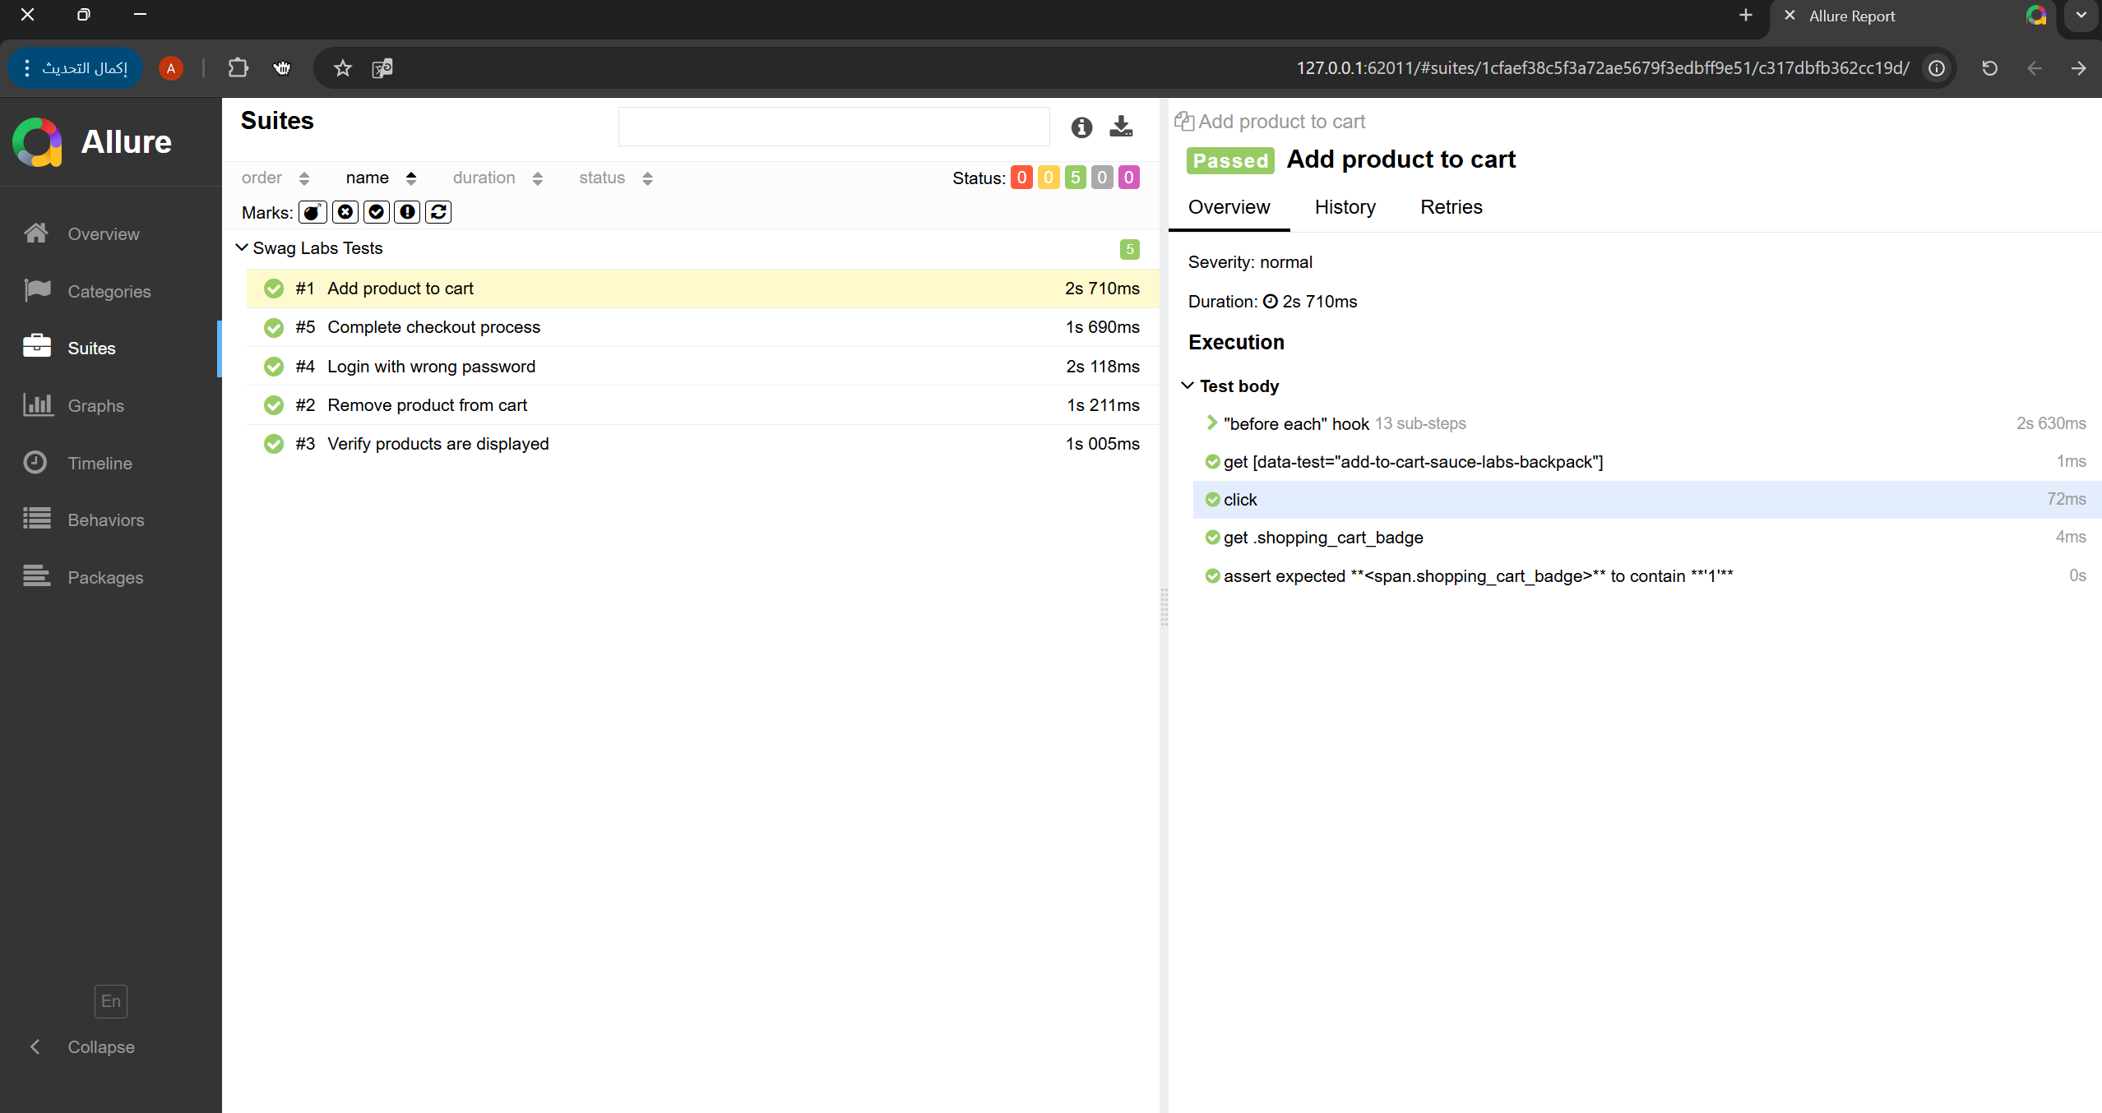The height and width of the screenshot is (1113, 2102).
Task: Expand the "before each" hook steps
Action: [x=1211, y=423]
